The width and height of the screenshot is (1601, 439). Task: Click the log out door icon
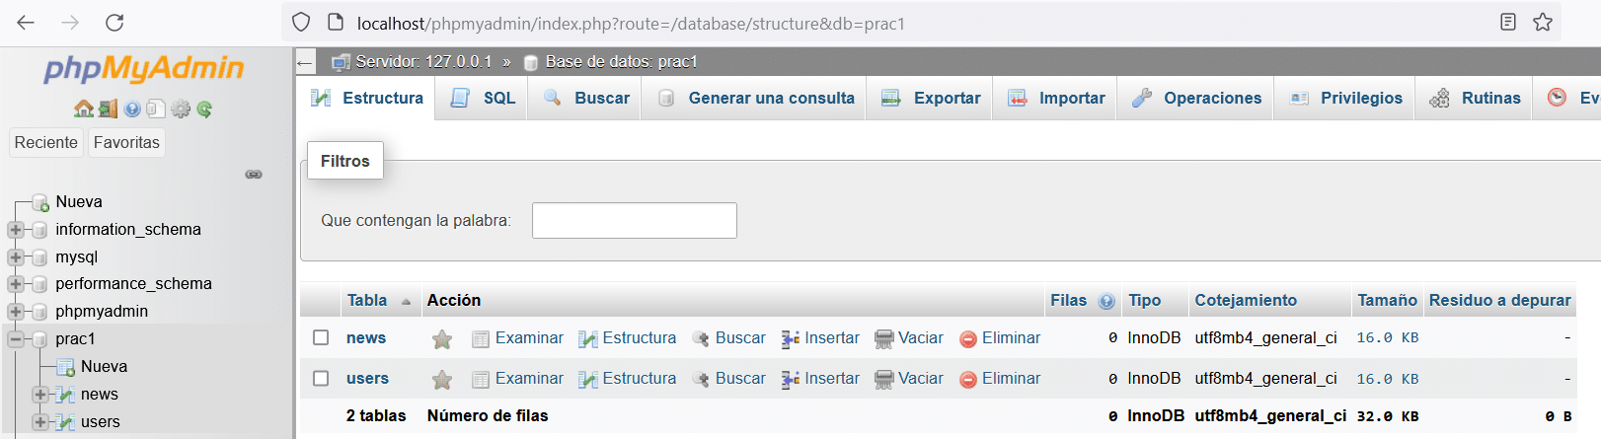(108, 110)
